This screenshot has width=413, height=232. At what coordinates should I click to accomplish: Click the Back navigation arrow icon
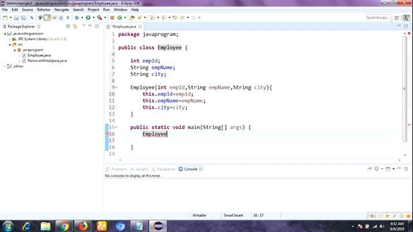tap(182, 17)
